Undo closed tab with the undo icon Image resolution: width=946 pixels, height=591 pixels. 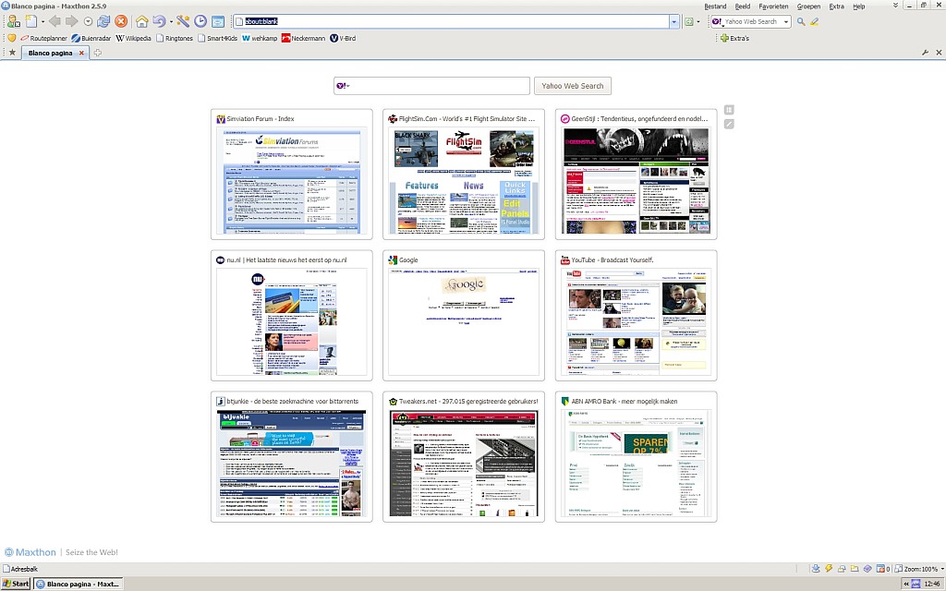tap(159, 21)
